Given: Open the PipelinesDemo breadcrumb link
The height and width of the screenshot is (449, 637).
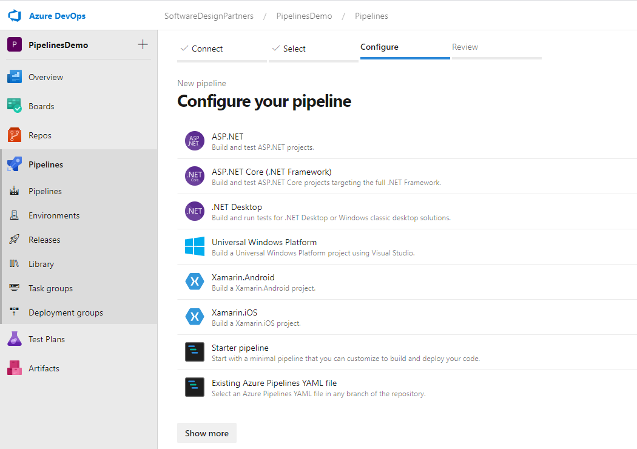Looking at the screenshot, I should point(304,16).
